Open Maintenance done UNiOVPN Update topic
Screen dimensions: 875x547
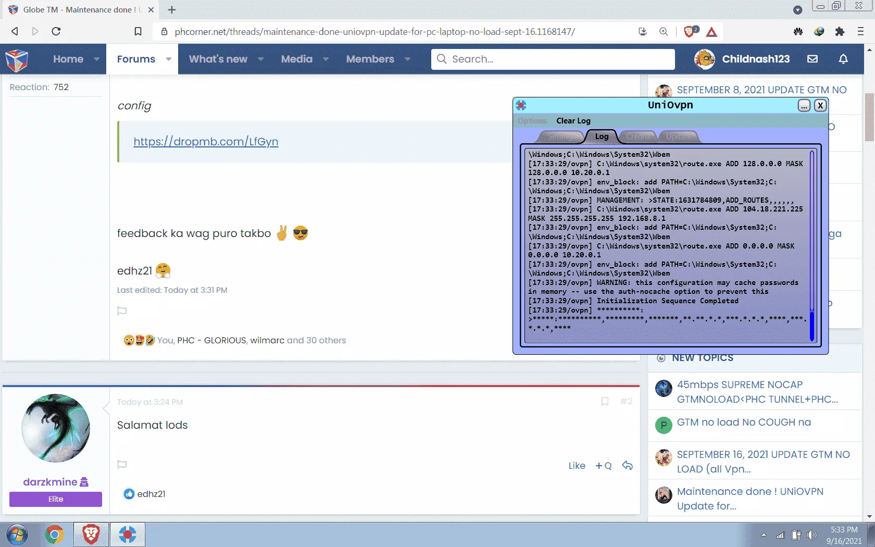click(750, 499)
